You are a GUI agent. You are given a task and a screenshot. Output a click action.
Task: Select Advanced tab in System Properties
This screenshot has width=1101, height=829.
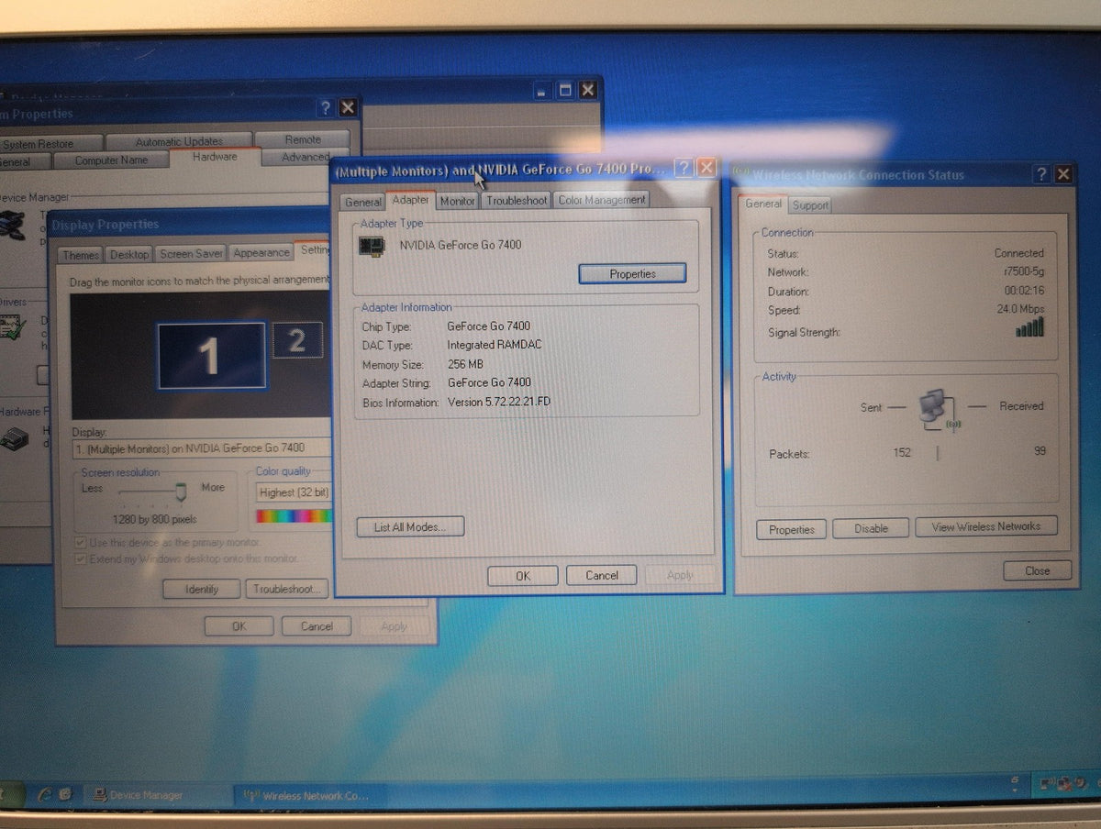click(x=306, y=157)
